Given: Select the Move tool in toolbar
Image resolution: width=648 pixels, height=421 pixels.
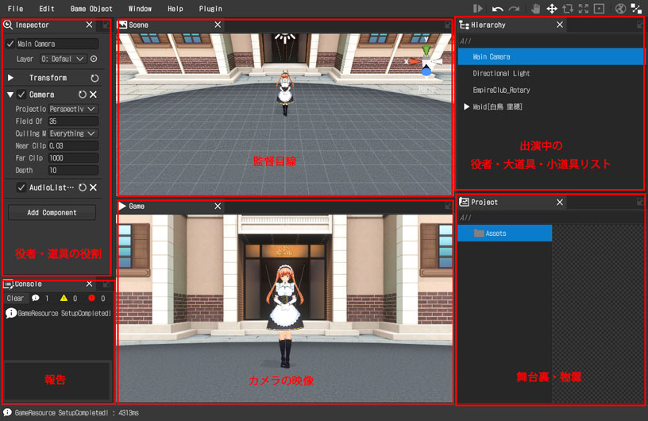Looking at the screenshot, I should tap(551, 9).
